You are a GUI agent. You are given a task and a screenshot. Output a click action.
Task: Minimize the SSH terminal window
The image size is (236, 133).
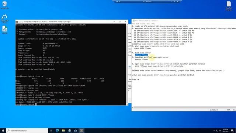tap(114, 21)
